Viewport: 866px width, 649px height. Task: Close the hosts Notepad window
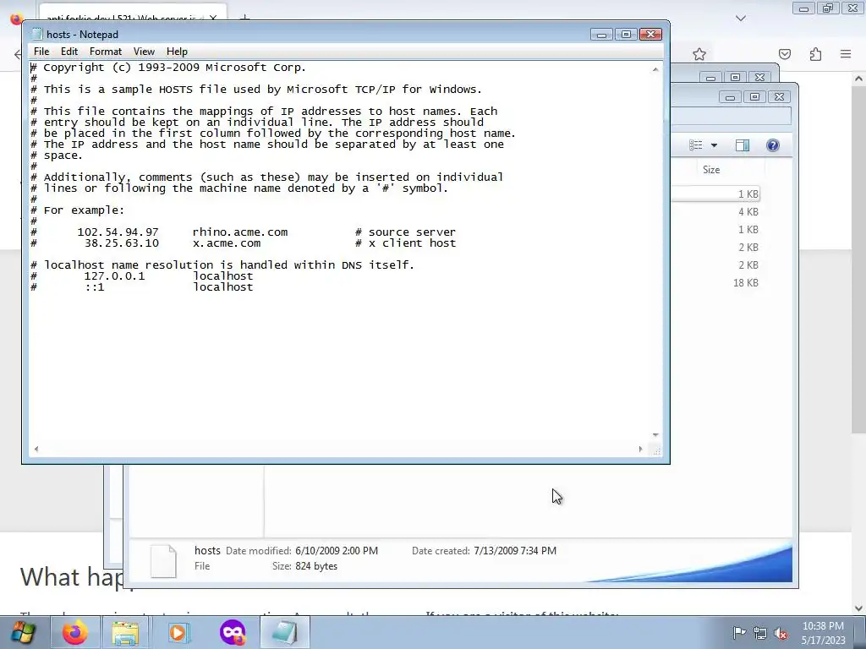click(650, 35)
